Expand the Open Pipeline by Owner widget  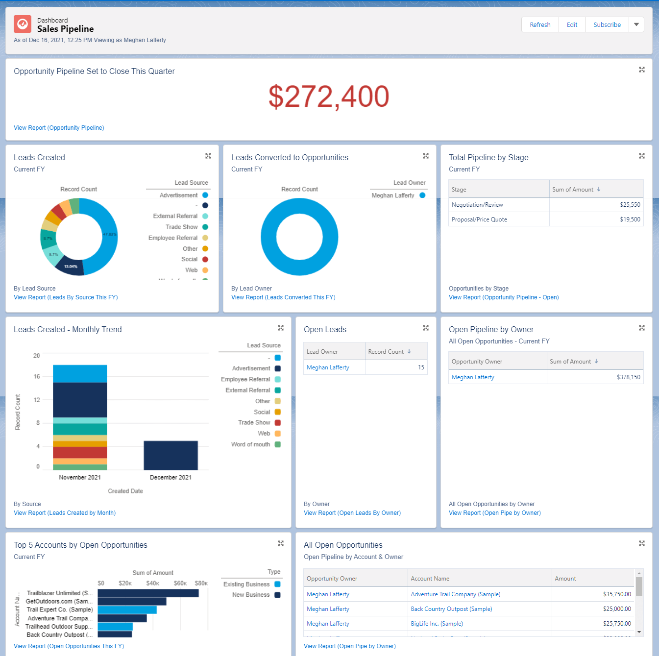[641, 328]
